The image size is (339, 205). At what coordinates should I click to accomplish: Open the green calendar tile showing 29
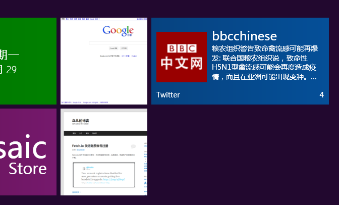click(28, 61)
